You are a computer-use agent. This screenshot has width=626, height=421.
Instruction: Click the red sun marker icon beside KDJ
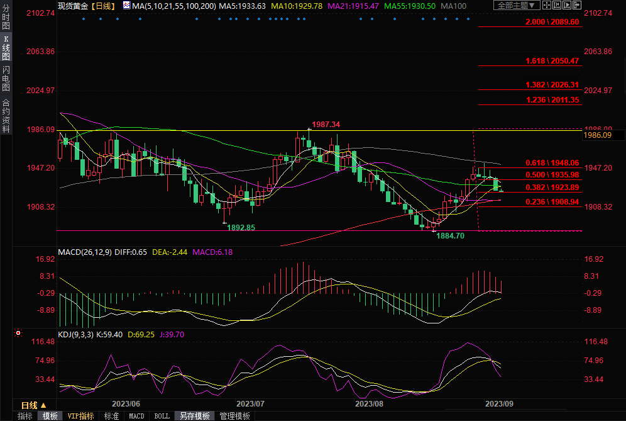click(x=18, y=333)
